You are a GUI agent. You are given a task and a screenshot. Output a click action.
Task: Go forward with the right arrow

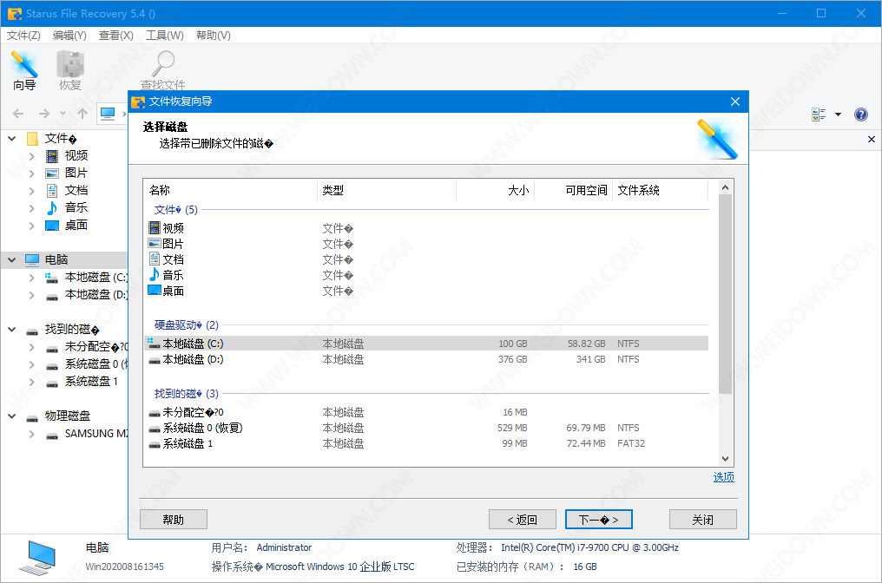pyautogui.click(x=44, y=114)
